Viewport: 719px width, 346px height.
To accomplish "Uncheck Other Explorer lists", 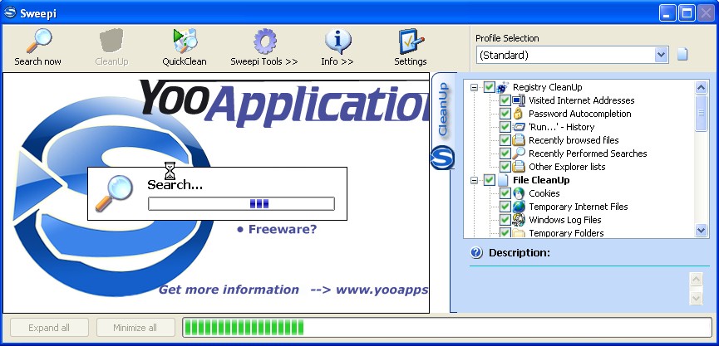I will point(505,167).
